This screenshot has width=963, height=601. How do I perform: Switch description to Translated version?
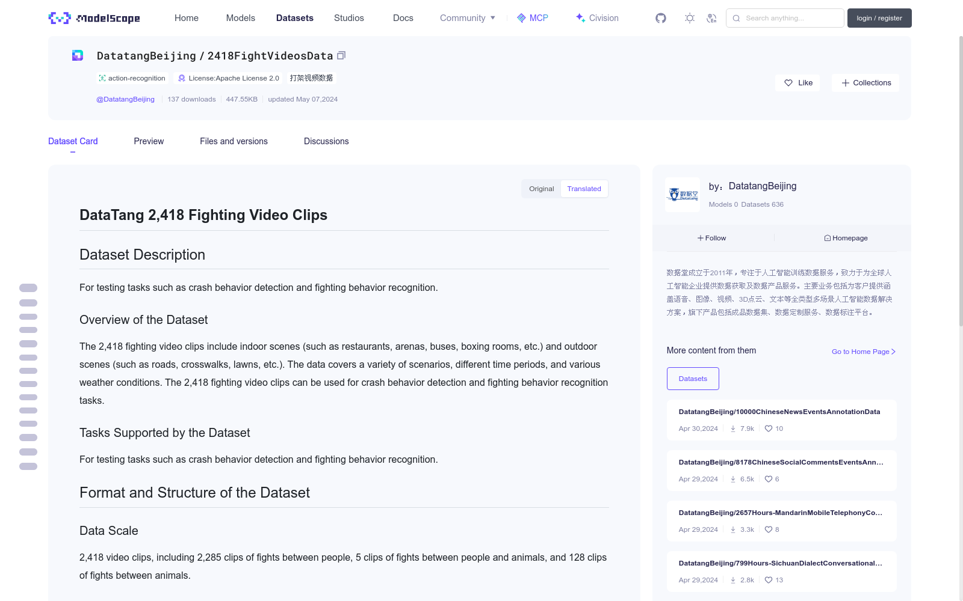click(x=584, y=189)
